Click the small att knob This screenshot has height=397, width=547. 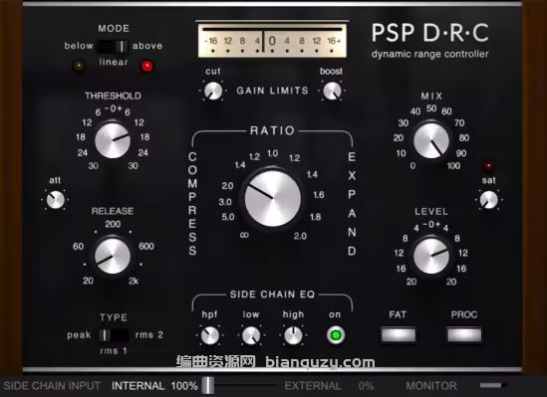coord(56,200)
